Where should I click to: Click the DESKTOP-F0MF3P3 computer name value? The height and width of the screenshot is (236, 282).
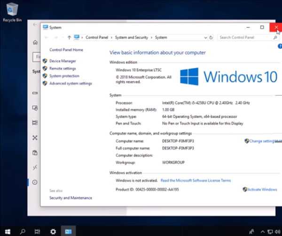[x=178, y=141]
